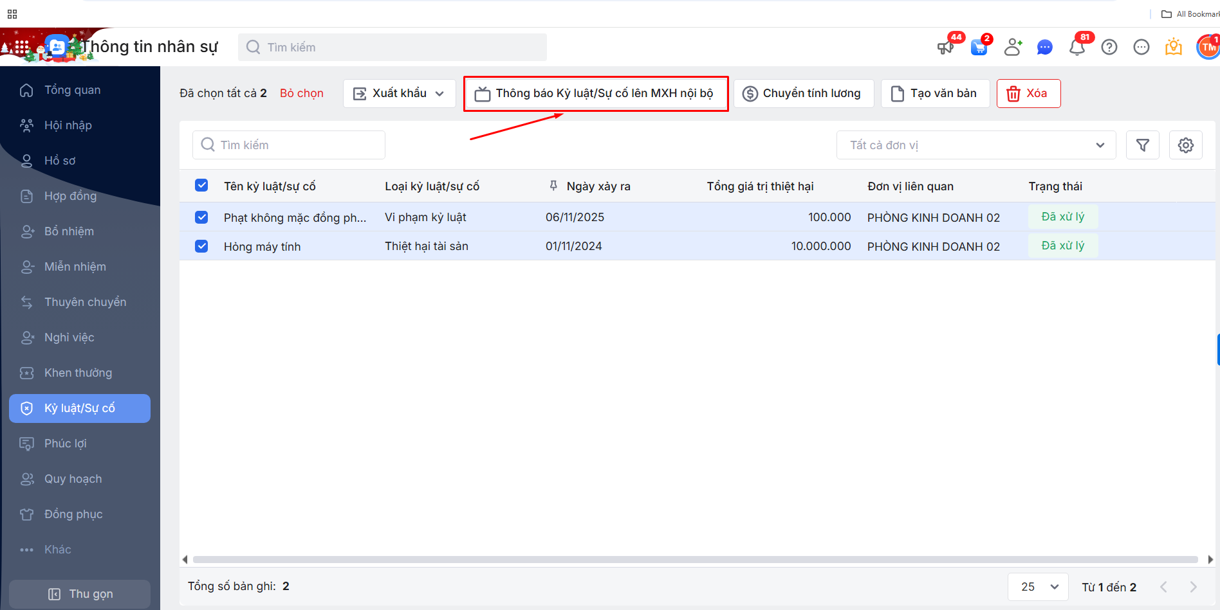Open the shopping cart icon

[979, 48]
